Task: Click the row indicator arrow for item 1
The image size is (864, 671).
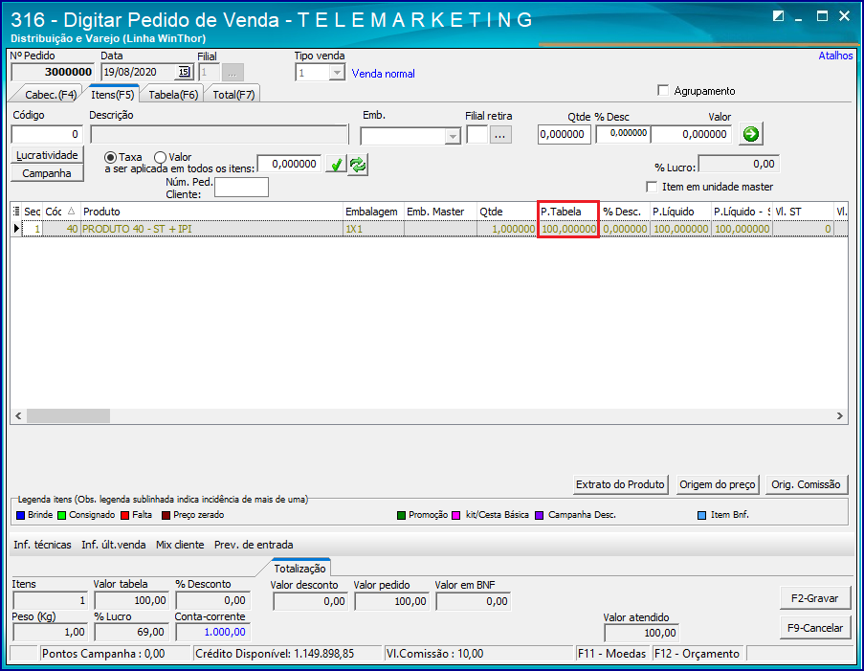Action: tap(16, 228)
